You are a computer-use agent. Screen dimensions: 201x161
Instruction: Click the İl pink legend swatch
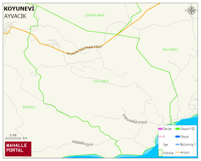pyautogui.click(x=161, y=136)
